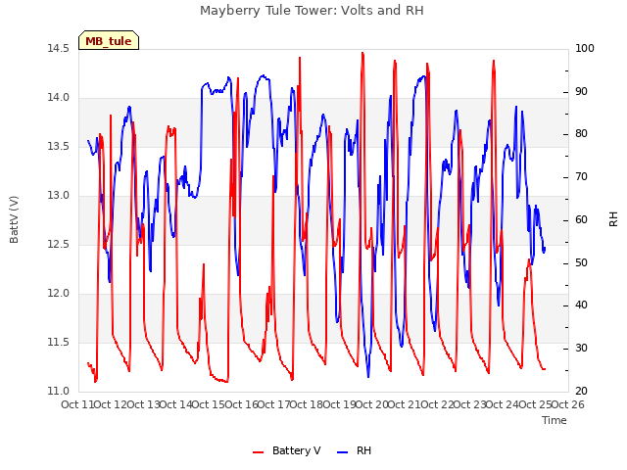Click the Oct 23 date tick label
Screen dimensions: 627x470
coord(469,404)
